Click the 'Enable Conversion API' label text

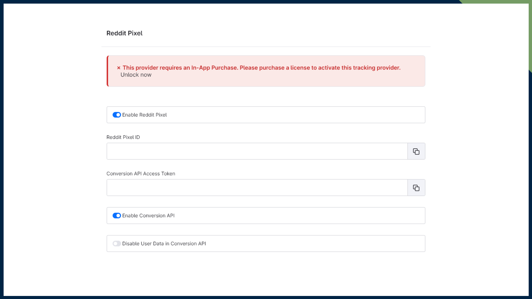point(148,216)
